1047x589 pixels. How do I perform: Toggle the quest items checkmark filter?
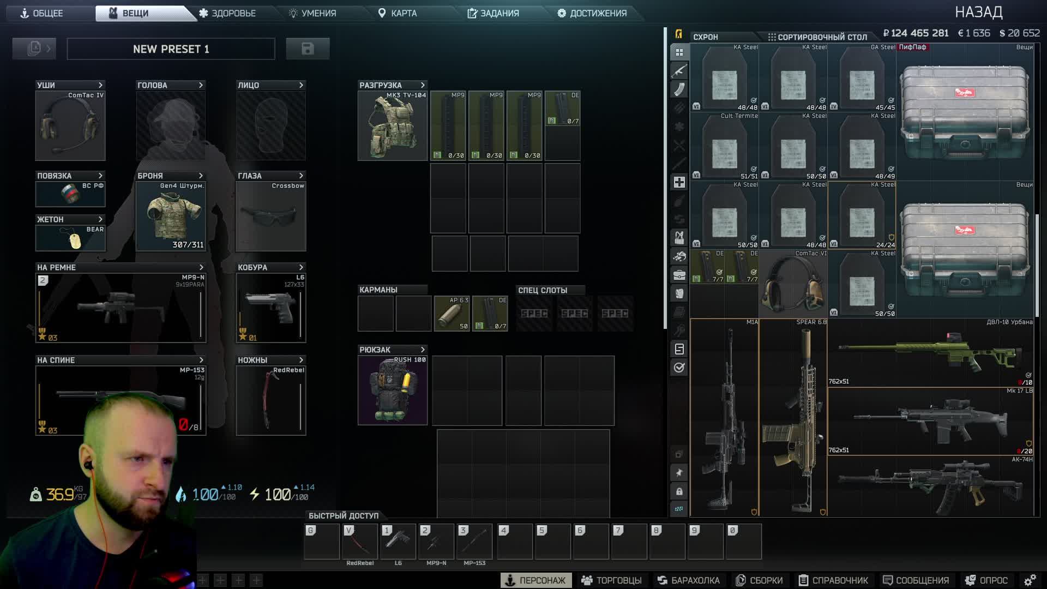679,368
